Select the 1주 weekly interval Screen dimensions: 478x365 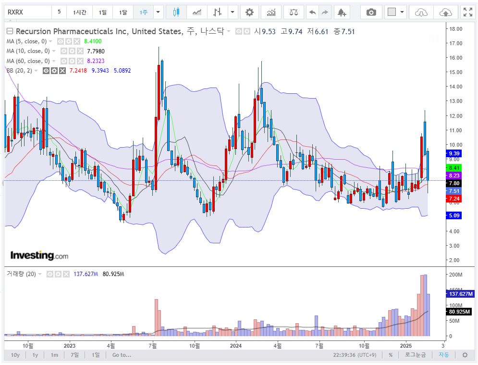(x=144, y=12)
